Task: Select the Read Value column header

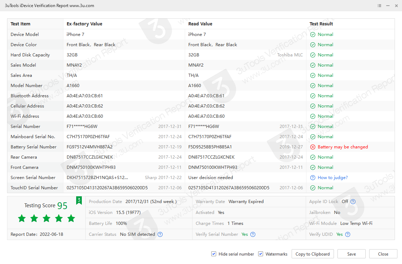Action: pyautogui.click(x=200, y=24)
